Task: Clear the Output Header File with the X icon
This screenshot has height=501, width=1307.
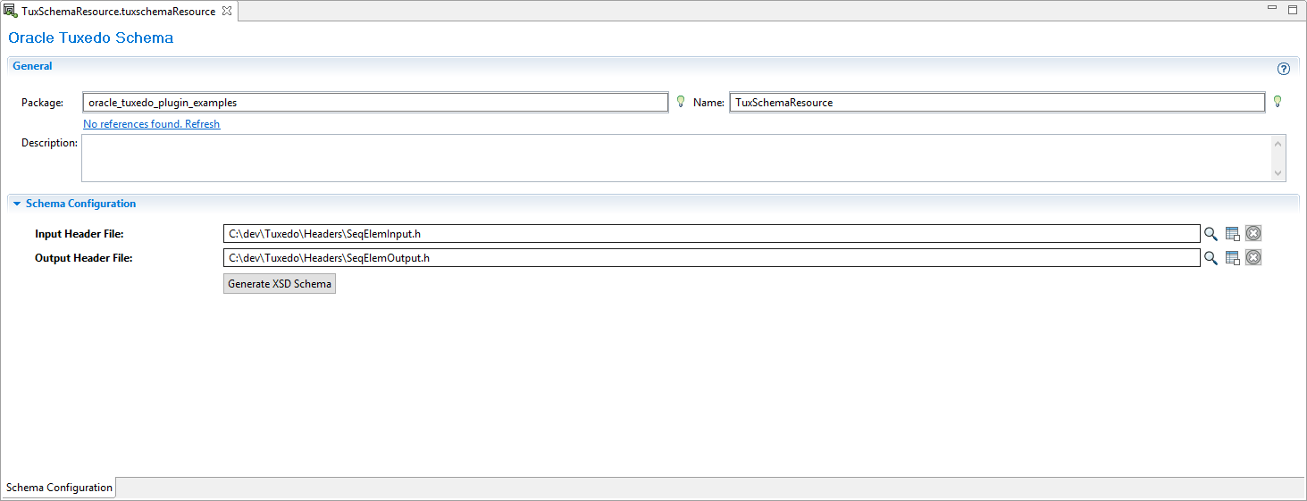Action: point(1253,258)
